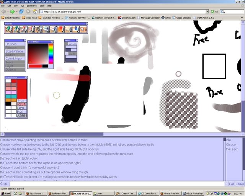
Task: Toggle the Layer window entry
Action: 15,66
